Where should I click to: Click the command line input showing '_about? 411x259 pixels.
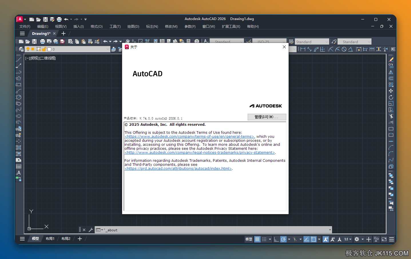pos(213,230)
